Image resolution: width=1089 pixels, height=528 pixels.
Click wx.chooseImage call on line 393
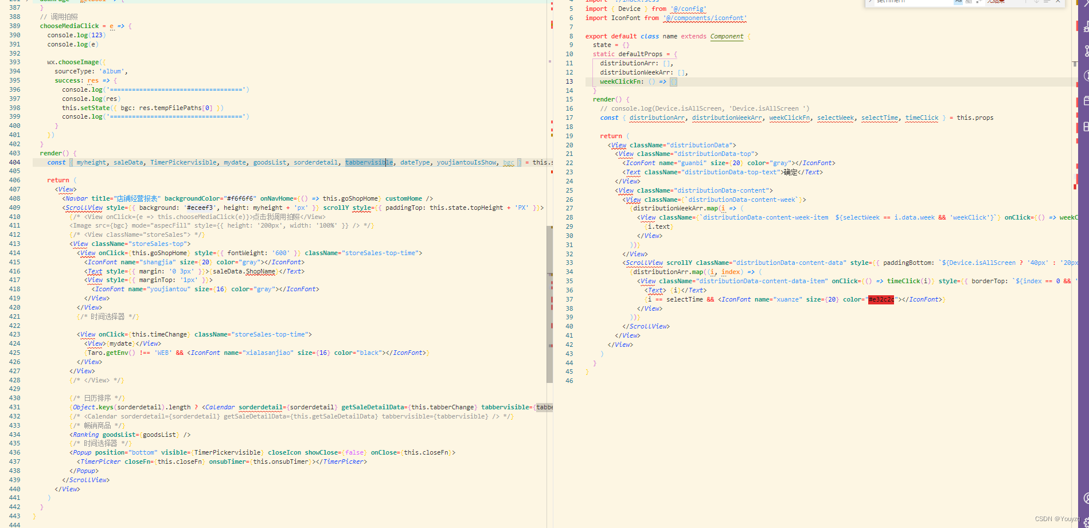pos(73,62)
